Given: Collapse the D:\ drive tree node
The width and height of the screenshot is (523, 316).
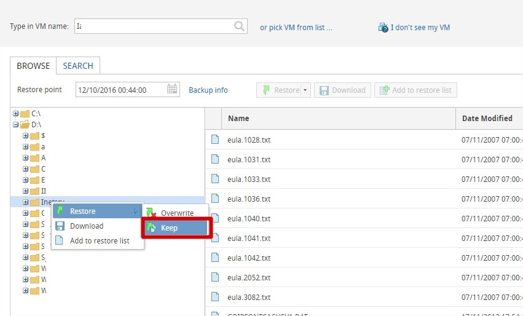Looking at the screenshot, I should click(x=16, y=125).
